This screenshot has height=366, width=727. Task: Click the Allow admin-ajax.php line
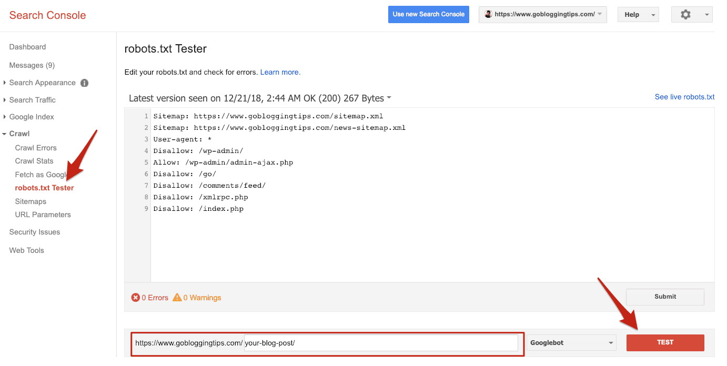tap(223, 162)
